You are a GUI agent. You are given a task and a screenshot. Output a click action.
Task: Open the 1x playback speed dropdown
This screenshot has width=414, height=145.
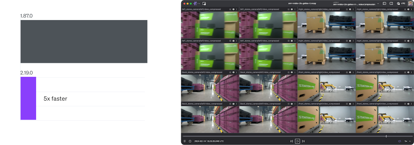pyautogui.click(x=406, y=141)
